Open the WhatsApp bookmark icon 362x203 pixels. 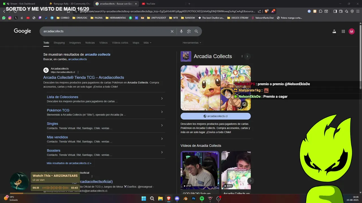(x=4, y=18)
